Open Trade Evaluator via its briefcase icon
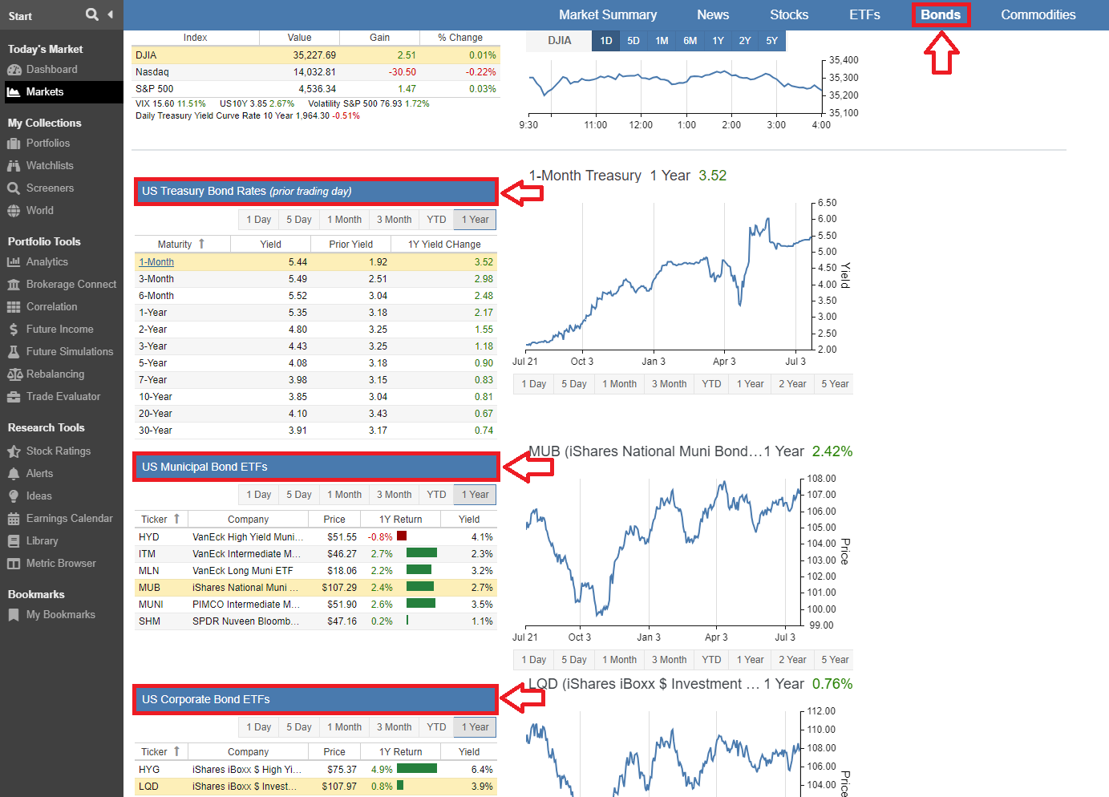The height and width of the screenshot is (797, 1109). click(14, 397)
